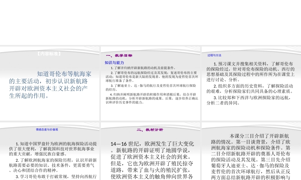Click text 1. 了解并归纳开辟新航路的动机及前提条件

click(x=143, y=68)
